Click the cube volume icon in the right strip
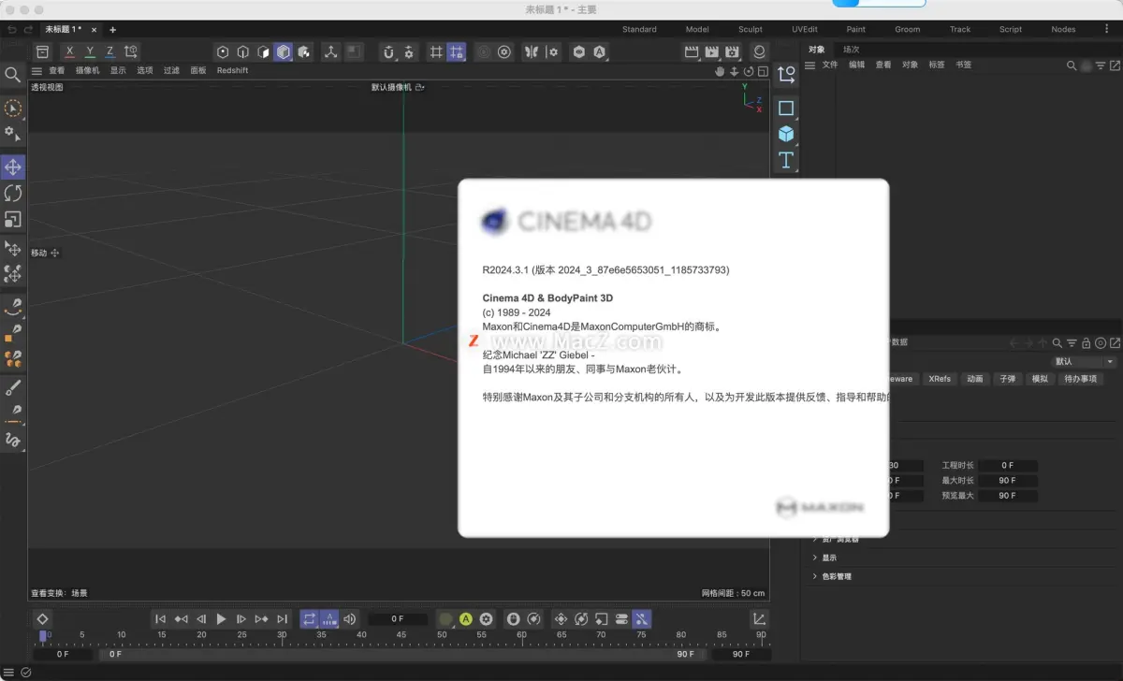The image size is (1123, 681). (x=786, y=134)
